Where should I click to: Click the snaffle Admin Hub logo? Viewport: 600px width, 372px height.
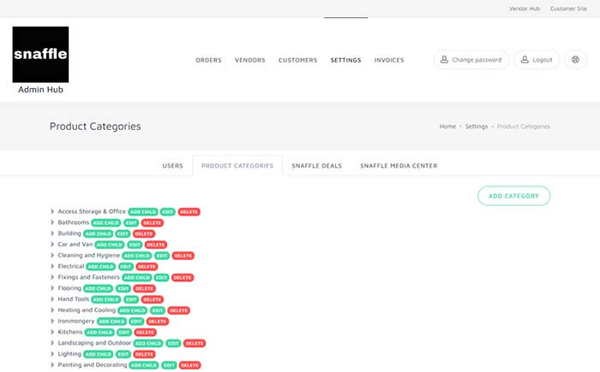pyautogui.click(x=40, y=60)
